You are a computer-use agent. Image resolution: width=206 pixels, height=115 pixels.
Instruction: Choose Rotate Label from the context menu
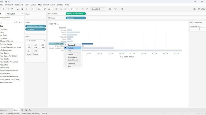(72, 57)
